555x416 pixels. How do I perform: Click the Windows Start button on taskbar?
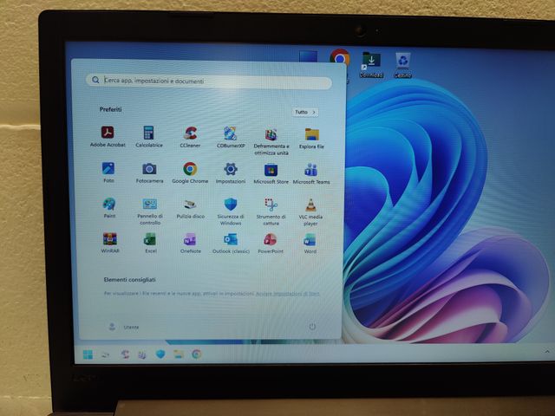88,354
